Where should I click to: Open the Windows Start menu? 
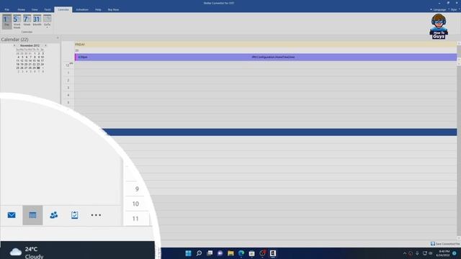188,253
